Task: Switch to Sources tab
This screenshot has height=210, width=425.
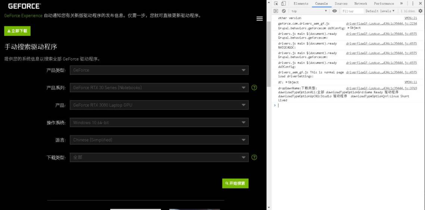Action: (x=341, y=3)
